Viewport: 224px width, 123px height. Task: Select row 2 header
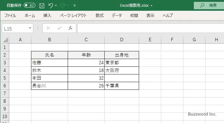click(5, 55)
